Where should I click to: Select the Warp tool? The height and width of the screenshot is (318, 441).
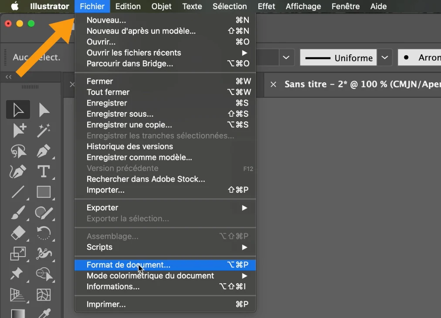[x=44, y=254]
